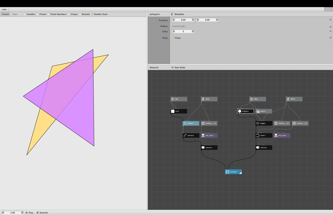Click the random_numbers2 cube icon

pos(294,123)
